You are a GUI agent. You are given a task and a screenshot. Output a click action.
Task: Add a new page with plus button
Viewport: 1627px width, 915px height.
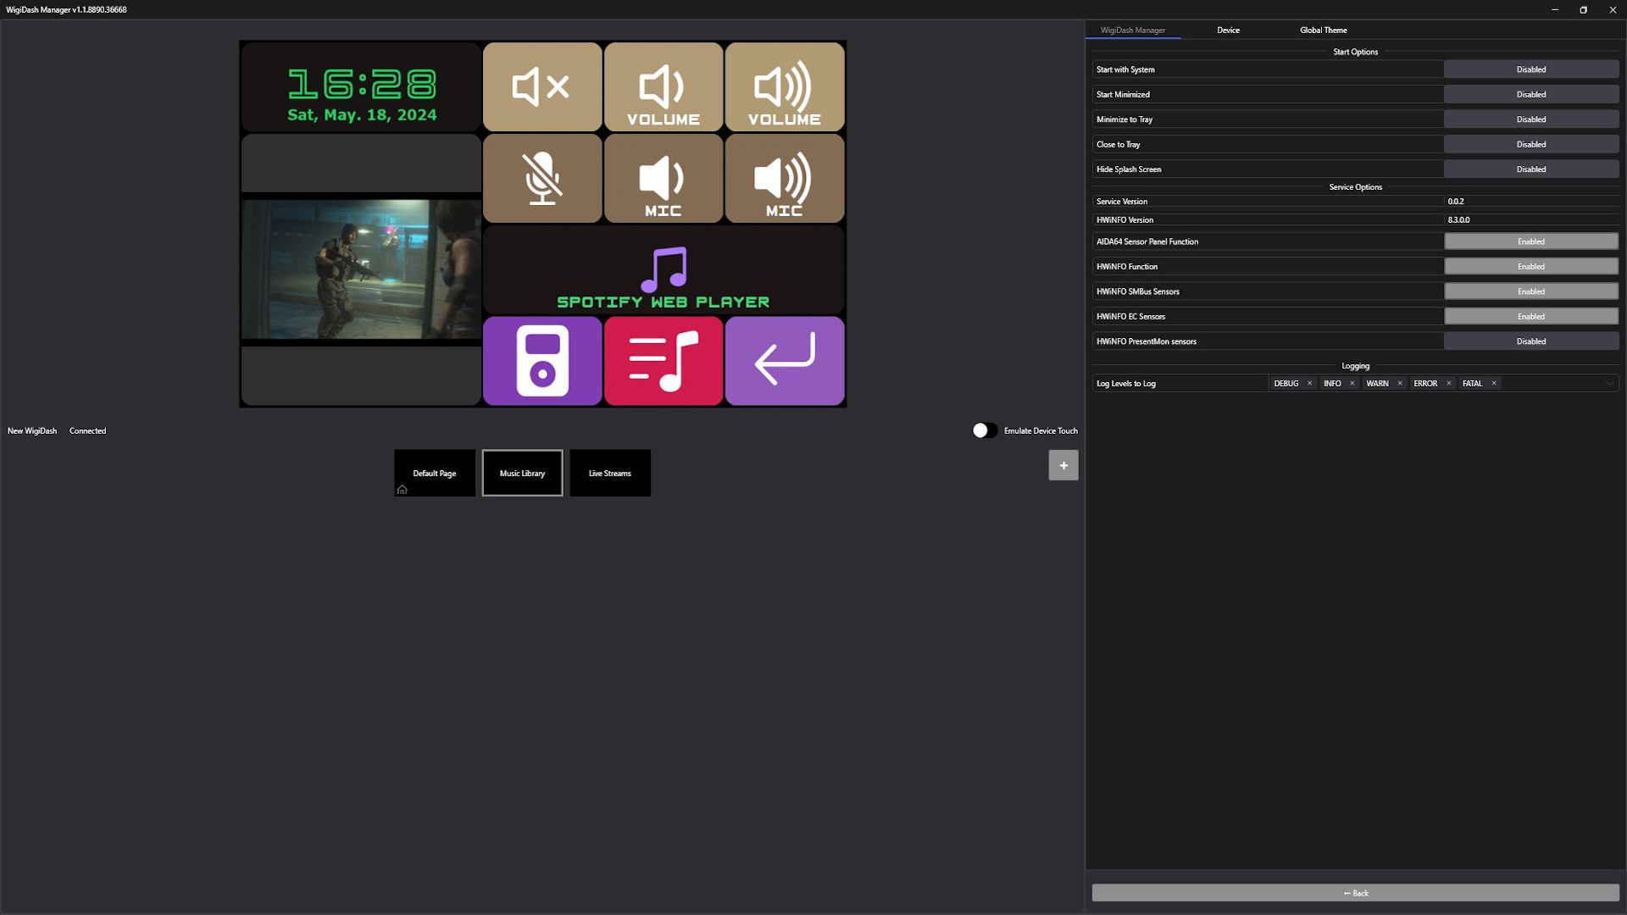click(x=1063, y=465)
